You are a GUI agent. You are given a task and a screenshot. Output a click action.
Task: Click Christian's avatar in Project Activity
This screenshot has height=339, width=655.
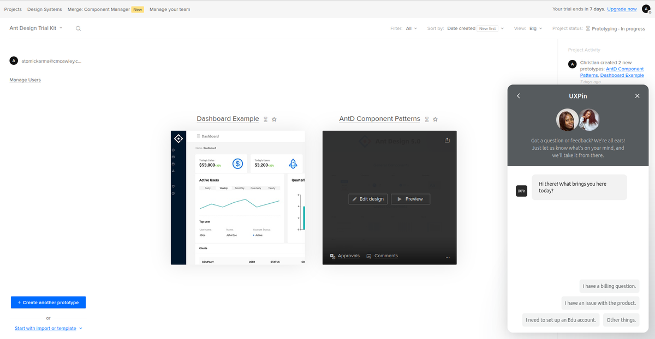572,64
